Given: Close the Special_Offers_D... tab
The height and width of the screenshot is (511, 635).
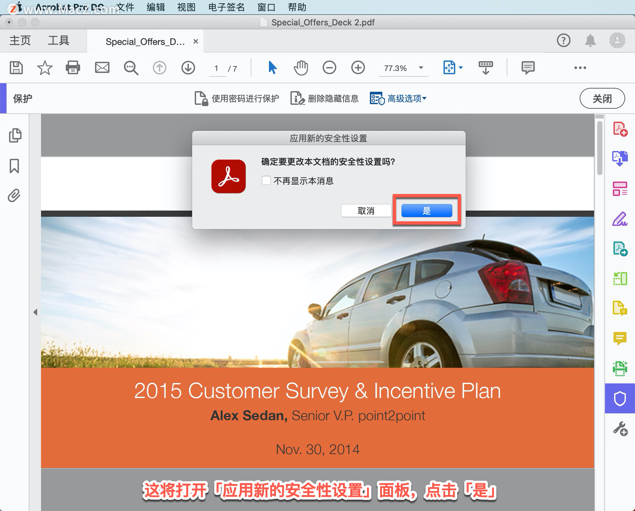Looking at the screenshot, I should coord(195,41).
